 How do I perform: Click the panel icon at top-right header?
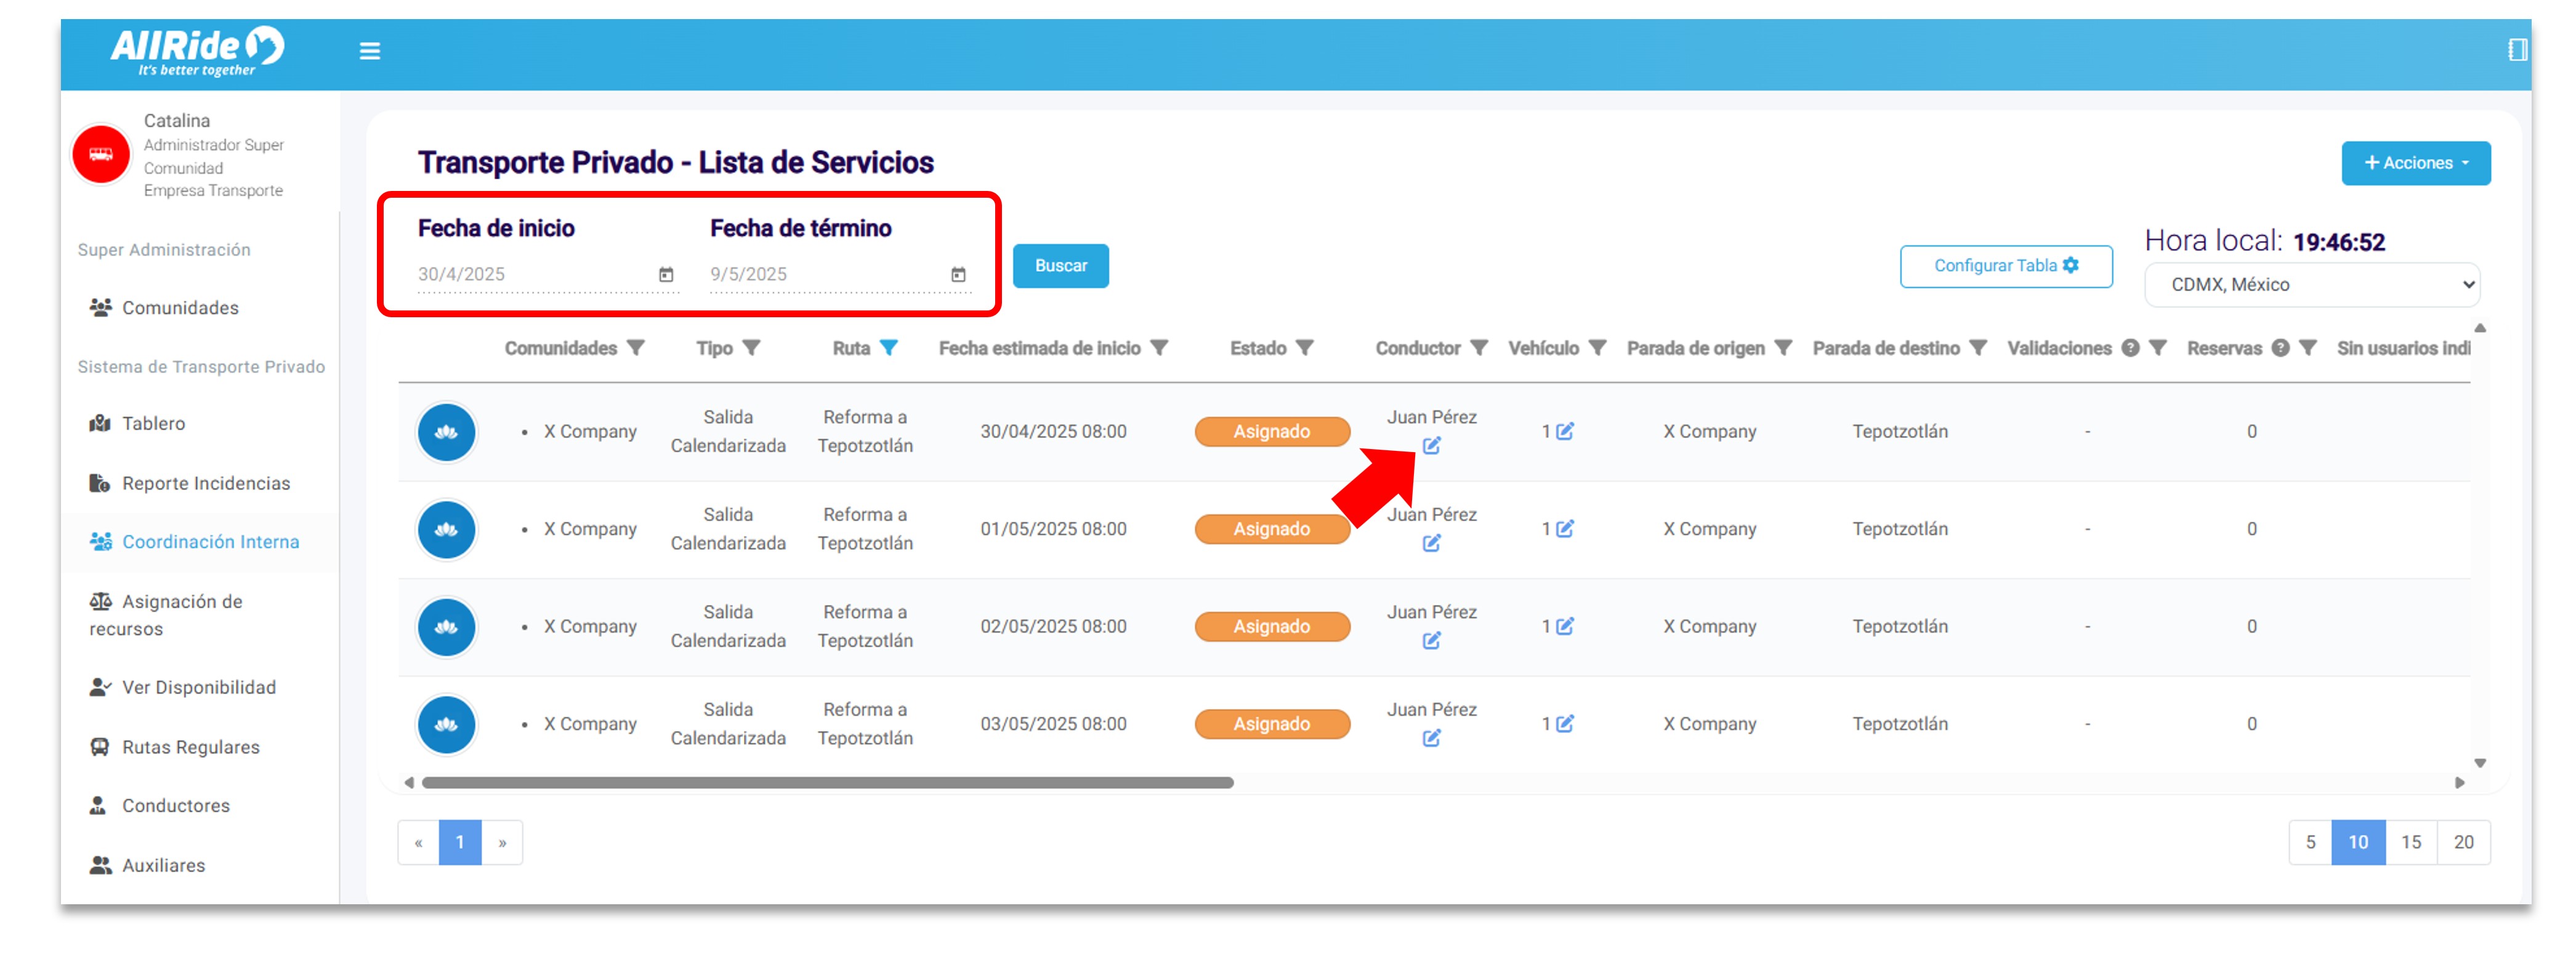coord(2517,50)
